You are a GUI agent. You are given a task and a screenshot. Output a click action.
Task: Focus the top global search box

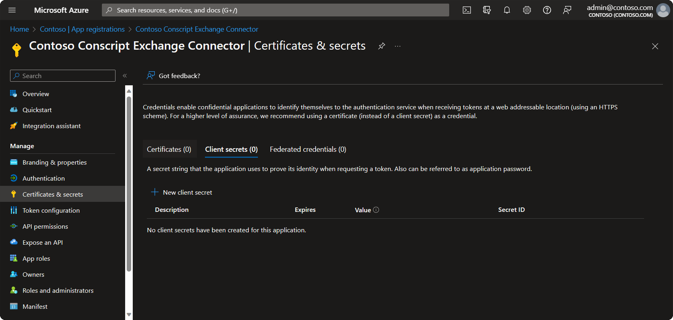276,10
